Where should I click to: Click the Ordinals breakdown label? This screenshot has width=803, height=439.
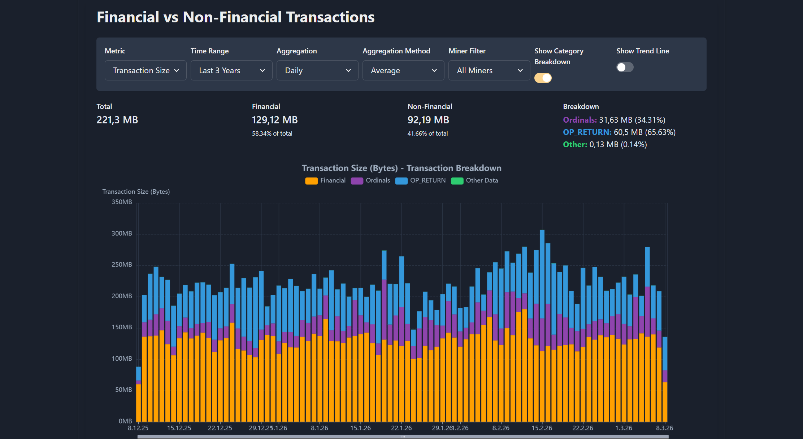coord(580,120)
